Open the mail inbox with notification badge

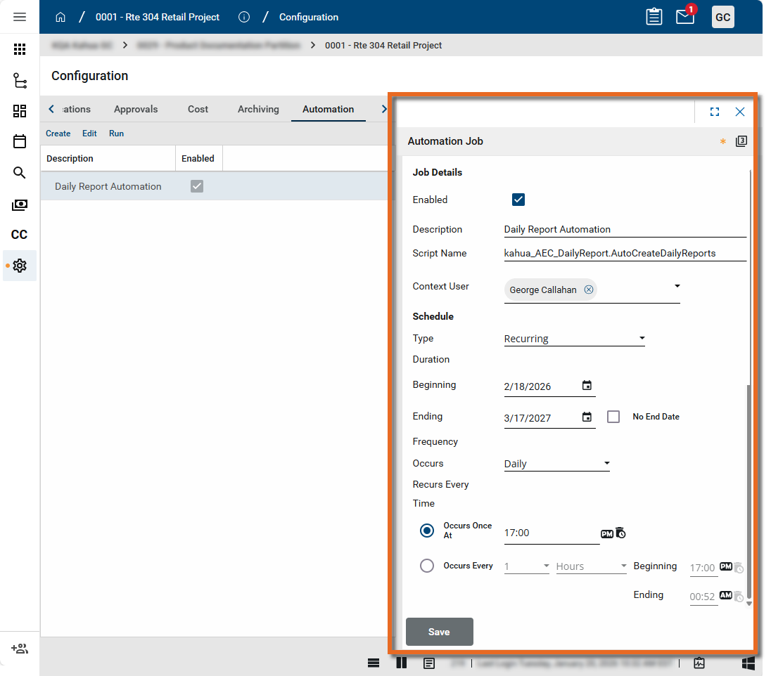(x=685, y=17)
